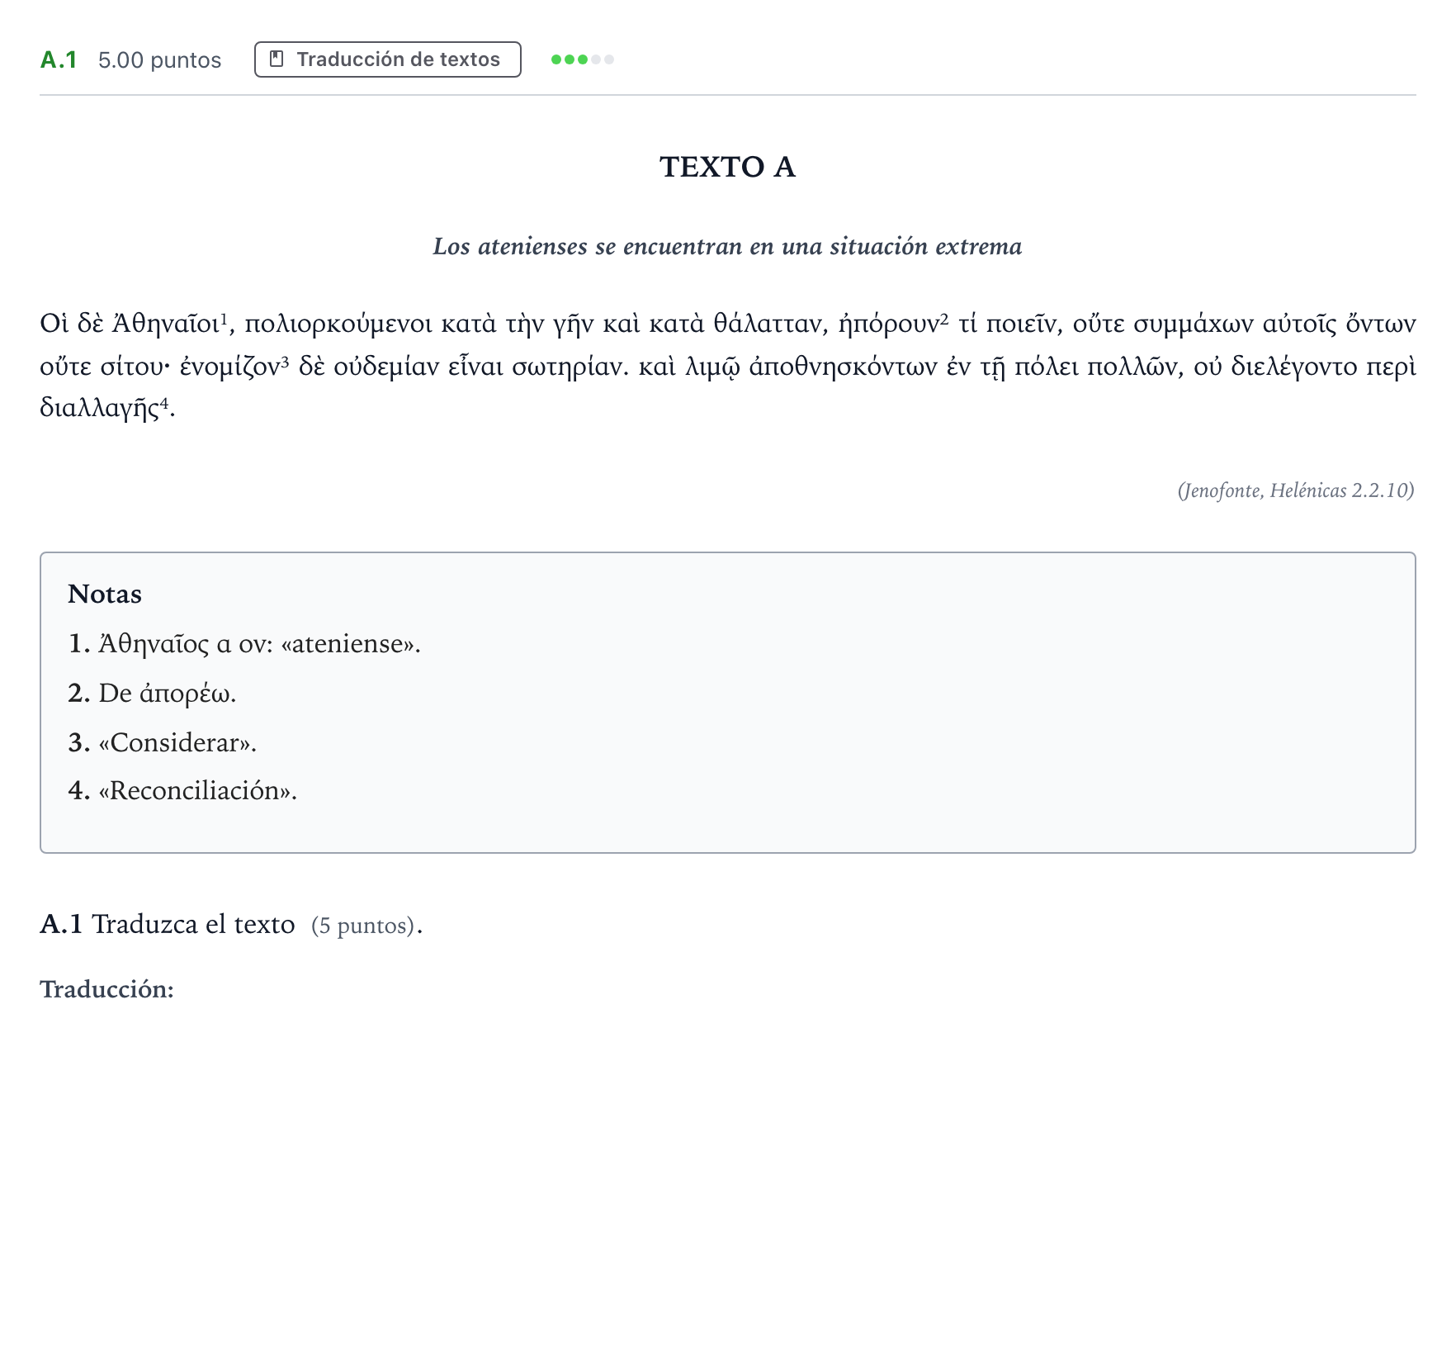Click footnote marker 4 after διαλλαγῆς
Image resolution: width=1456 pixels, height=1369 pixels.
click(x=163, y=402)
